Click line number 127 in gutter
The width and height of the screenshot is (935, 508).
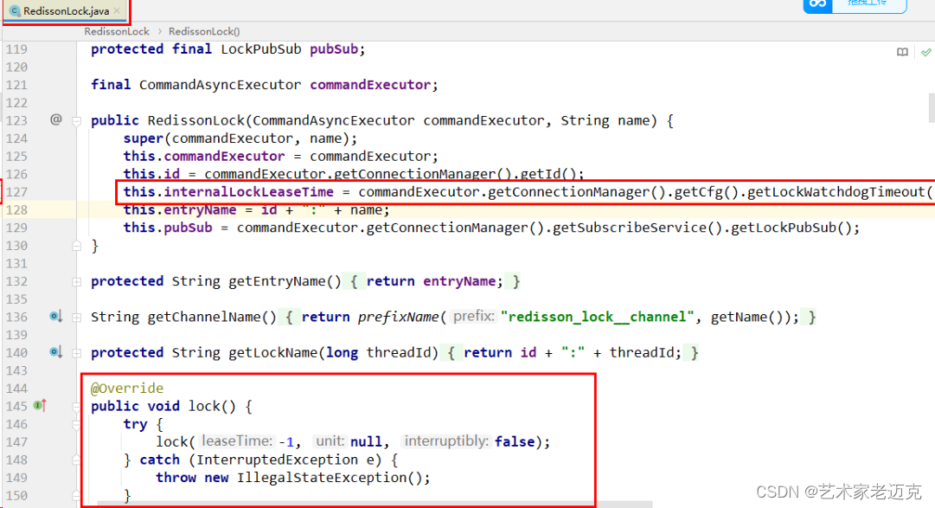(x=16, y=191)
